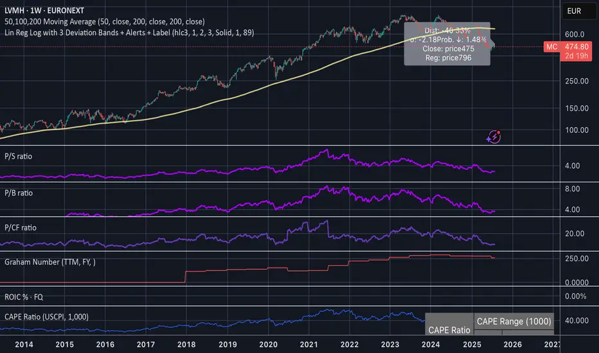
Task: Click the 250.00 level on the price scale
Action: [x=577, y=81]
